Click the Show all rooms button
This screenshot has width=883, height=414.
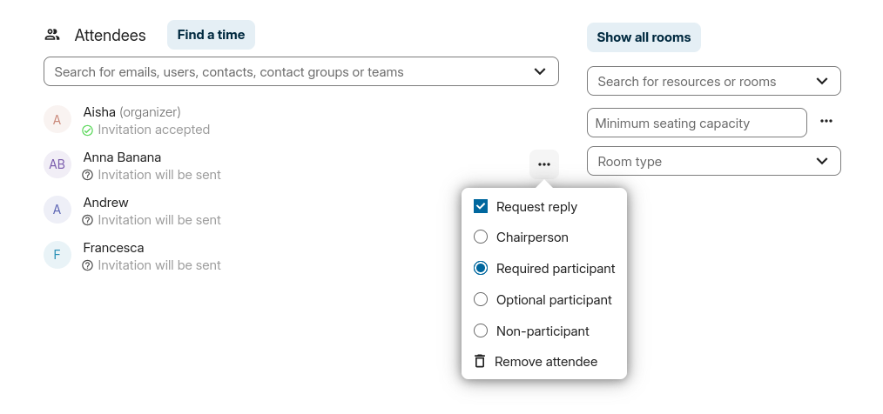tap(644, 37)
